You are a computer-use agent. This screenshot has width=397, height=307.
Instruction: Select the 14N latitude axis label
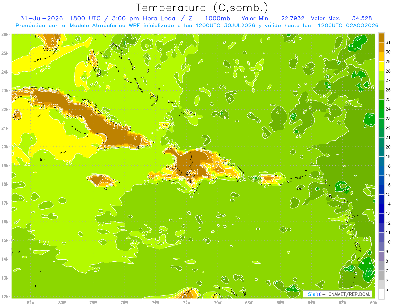[5, 259]
